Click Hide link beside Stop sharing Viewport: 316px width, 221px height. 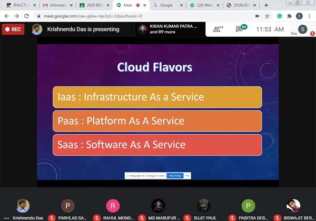[187, 176]
